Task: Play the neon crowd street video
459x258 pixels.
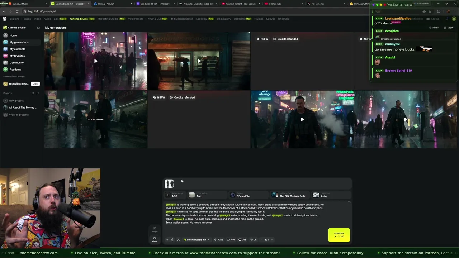Action: 96,61
